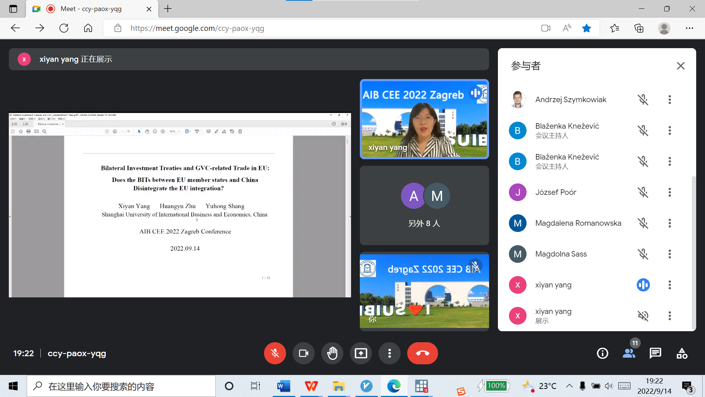
Task: Open the chat messages panel
Action: coord(655,353)
